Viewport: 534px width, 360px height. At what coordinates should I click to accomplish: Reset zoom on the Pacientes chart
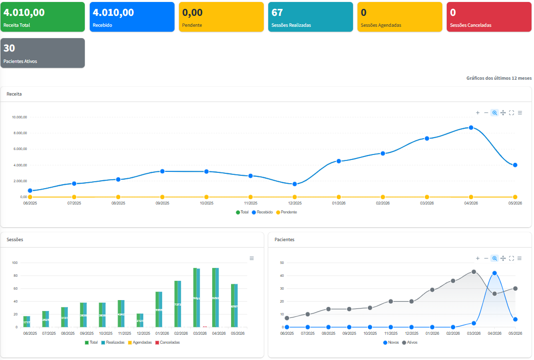[x=512, y=258]
